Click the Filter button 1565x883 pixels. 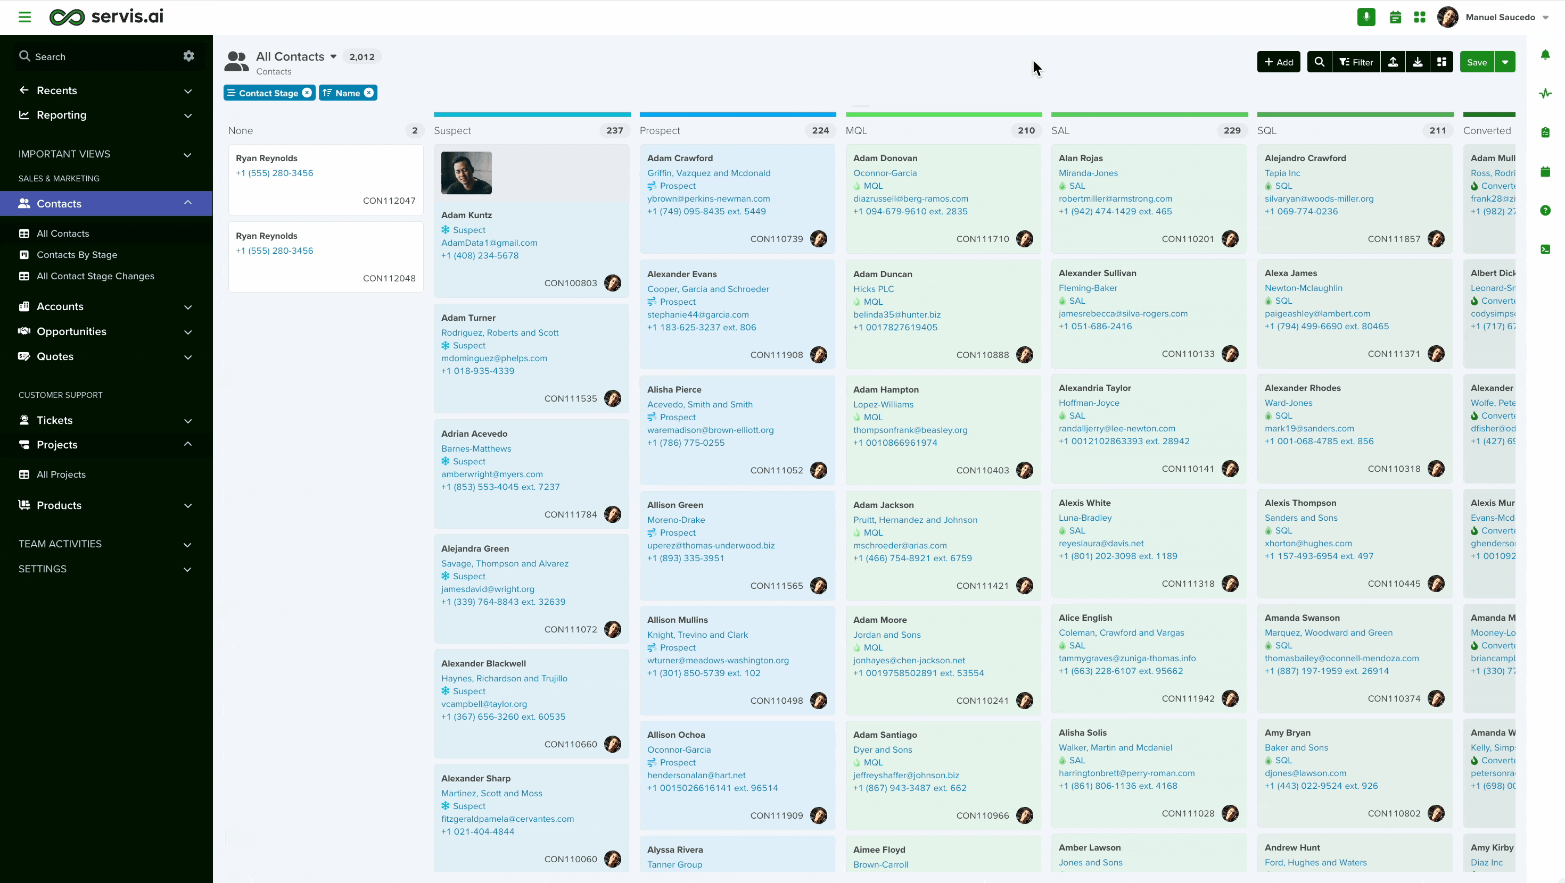[x=1356, y=62]
